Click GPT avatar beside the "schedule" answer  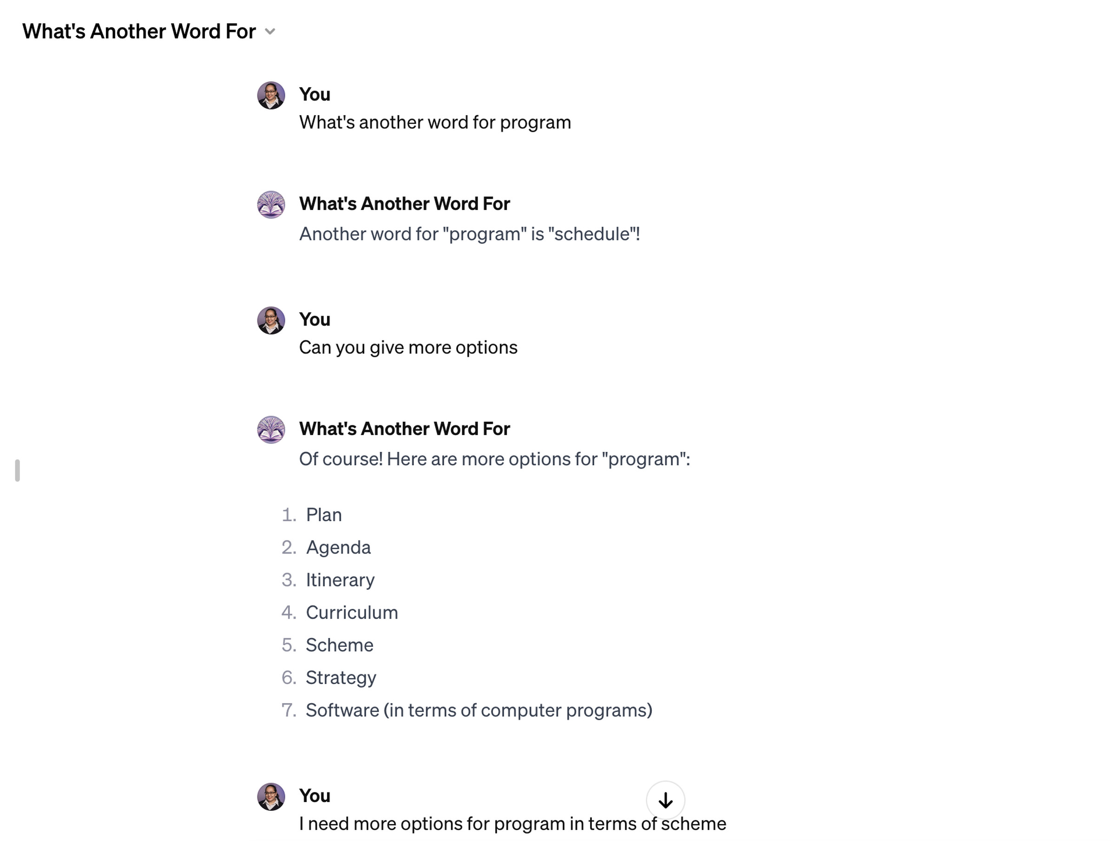[x=271, y=205]
